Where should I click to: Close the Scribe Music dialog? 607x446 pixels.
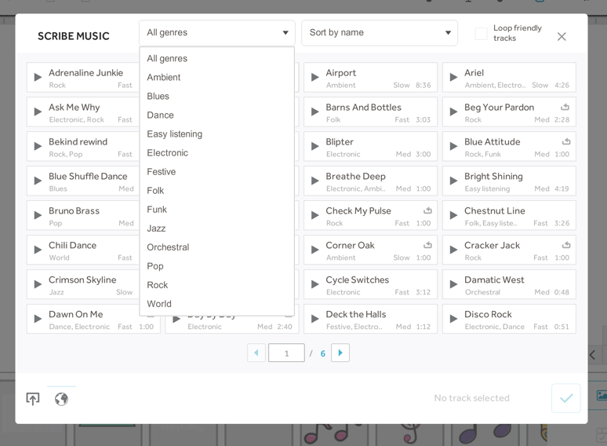562,36
